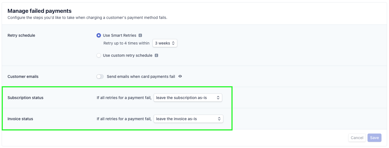Click the Retry up to 4 times within text
The height and width of the screenshot is (148, 389).
pyautogui.click(x=127, y=43)
